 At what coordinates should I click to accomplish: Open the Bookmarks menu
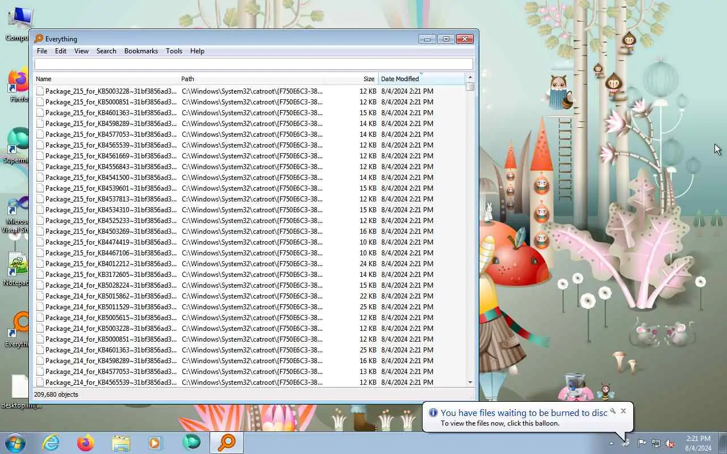(x=141, y=51)
